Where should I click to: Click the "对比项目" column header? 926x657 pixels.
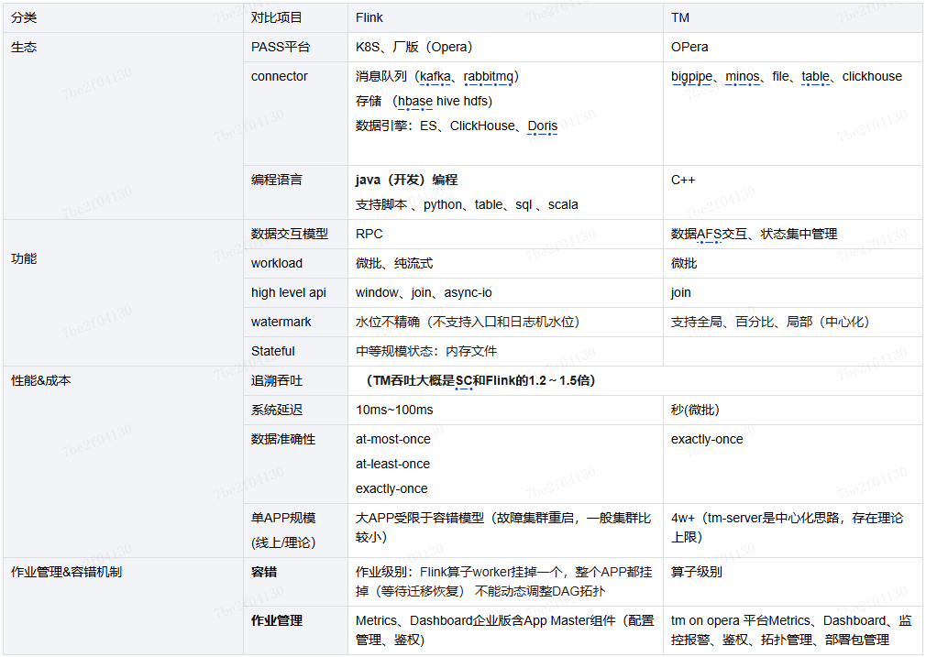point(276,17)
